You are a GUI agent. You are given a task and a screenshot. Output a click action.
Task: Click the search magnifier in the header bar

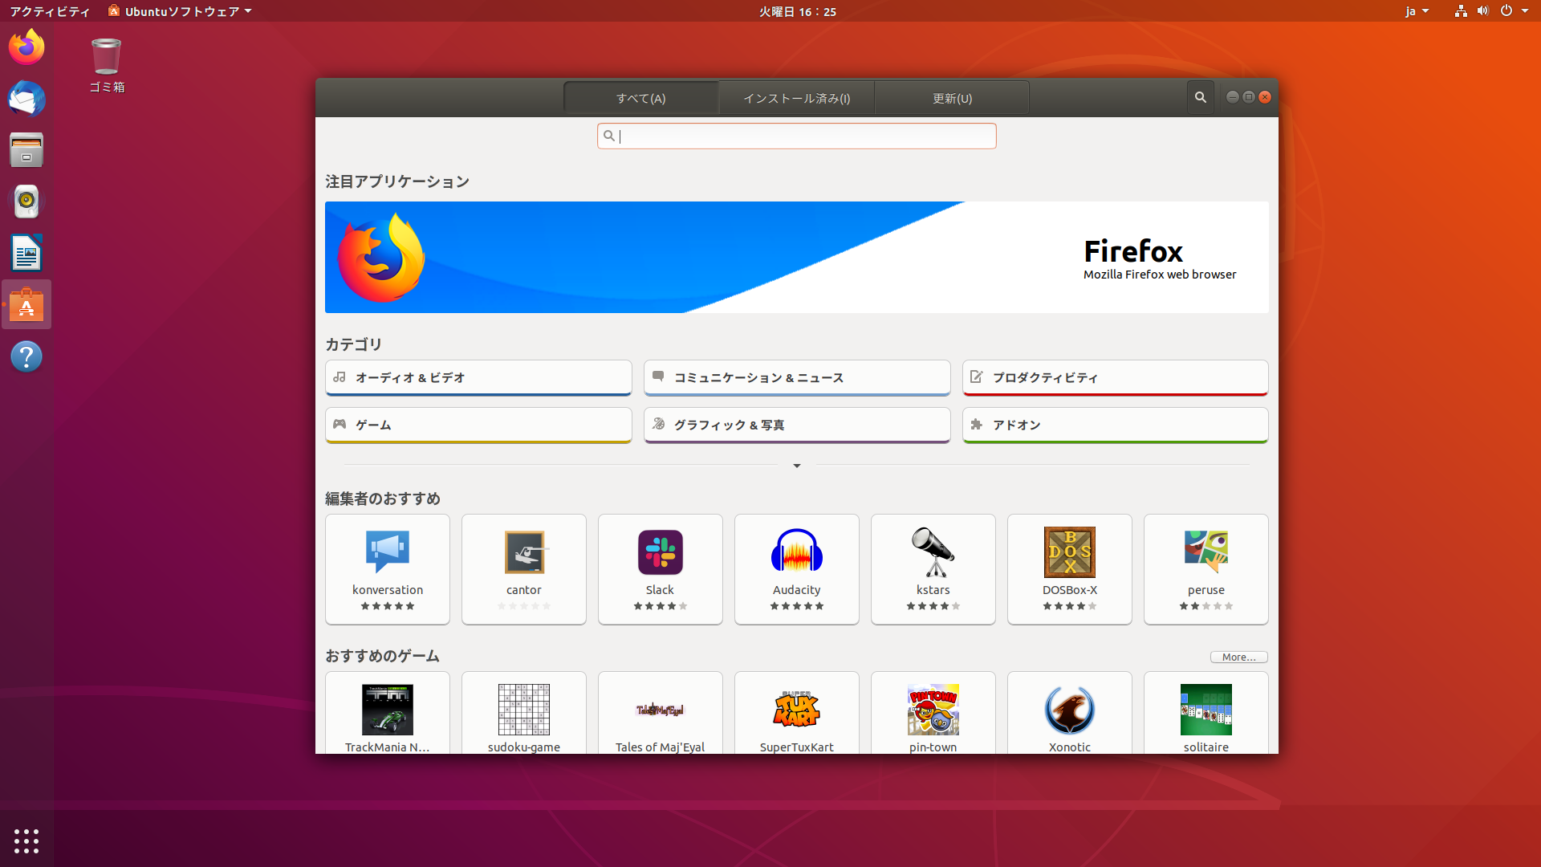(x=1200, y=97)
